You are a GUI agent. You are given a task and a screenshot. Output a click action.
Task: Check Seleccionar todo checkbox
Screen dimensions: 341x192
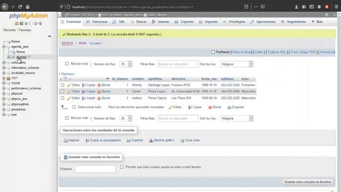point(74,107)
